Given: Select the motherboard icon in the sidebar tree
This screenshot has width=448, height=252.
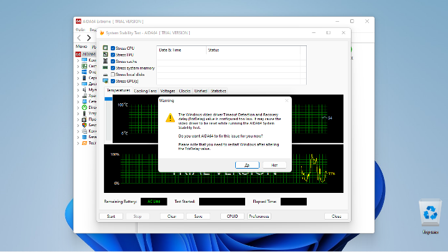Looking at the screenshot, I should click(x=84, y=66).
